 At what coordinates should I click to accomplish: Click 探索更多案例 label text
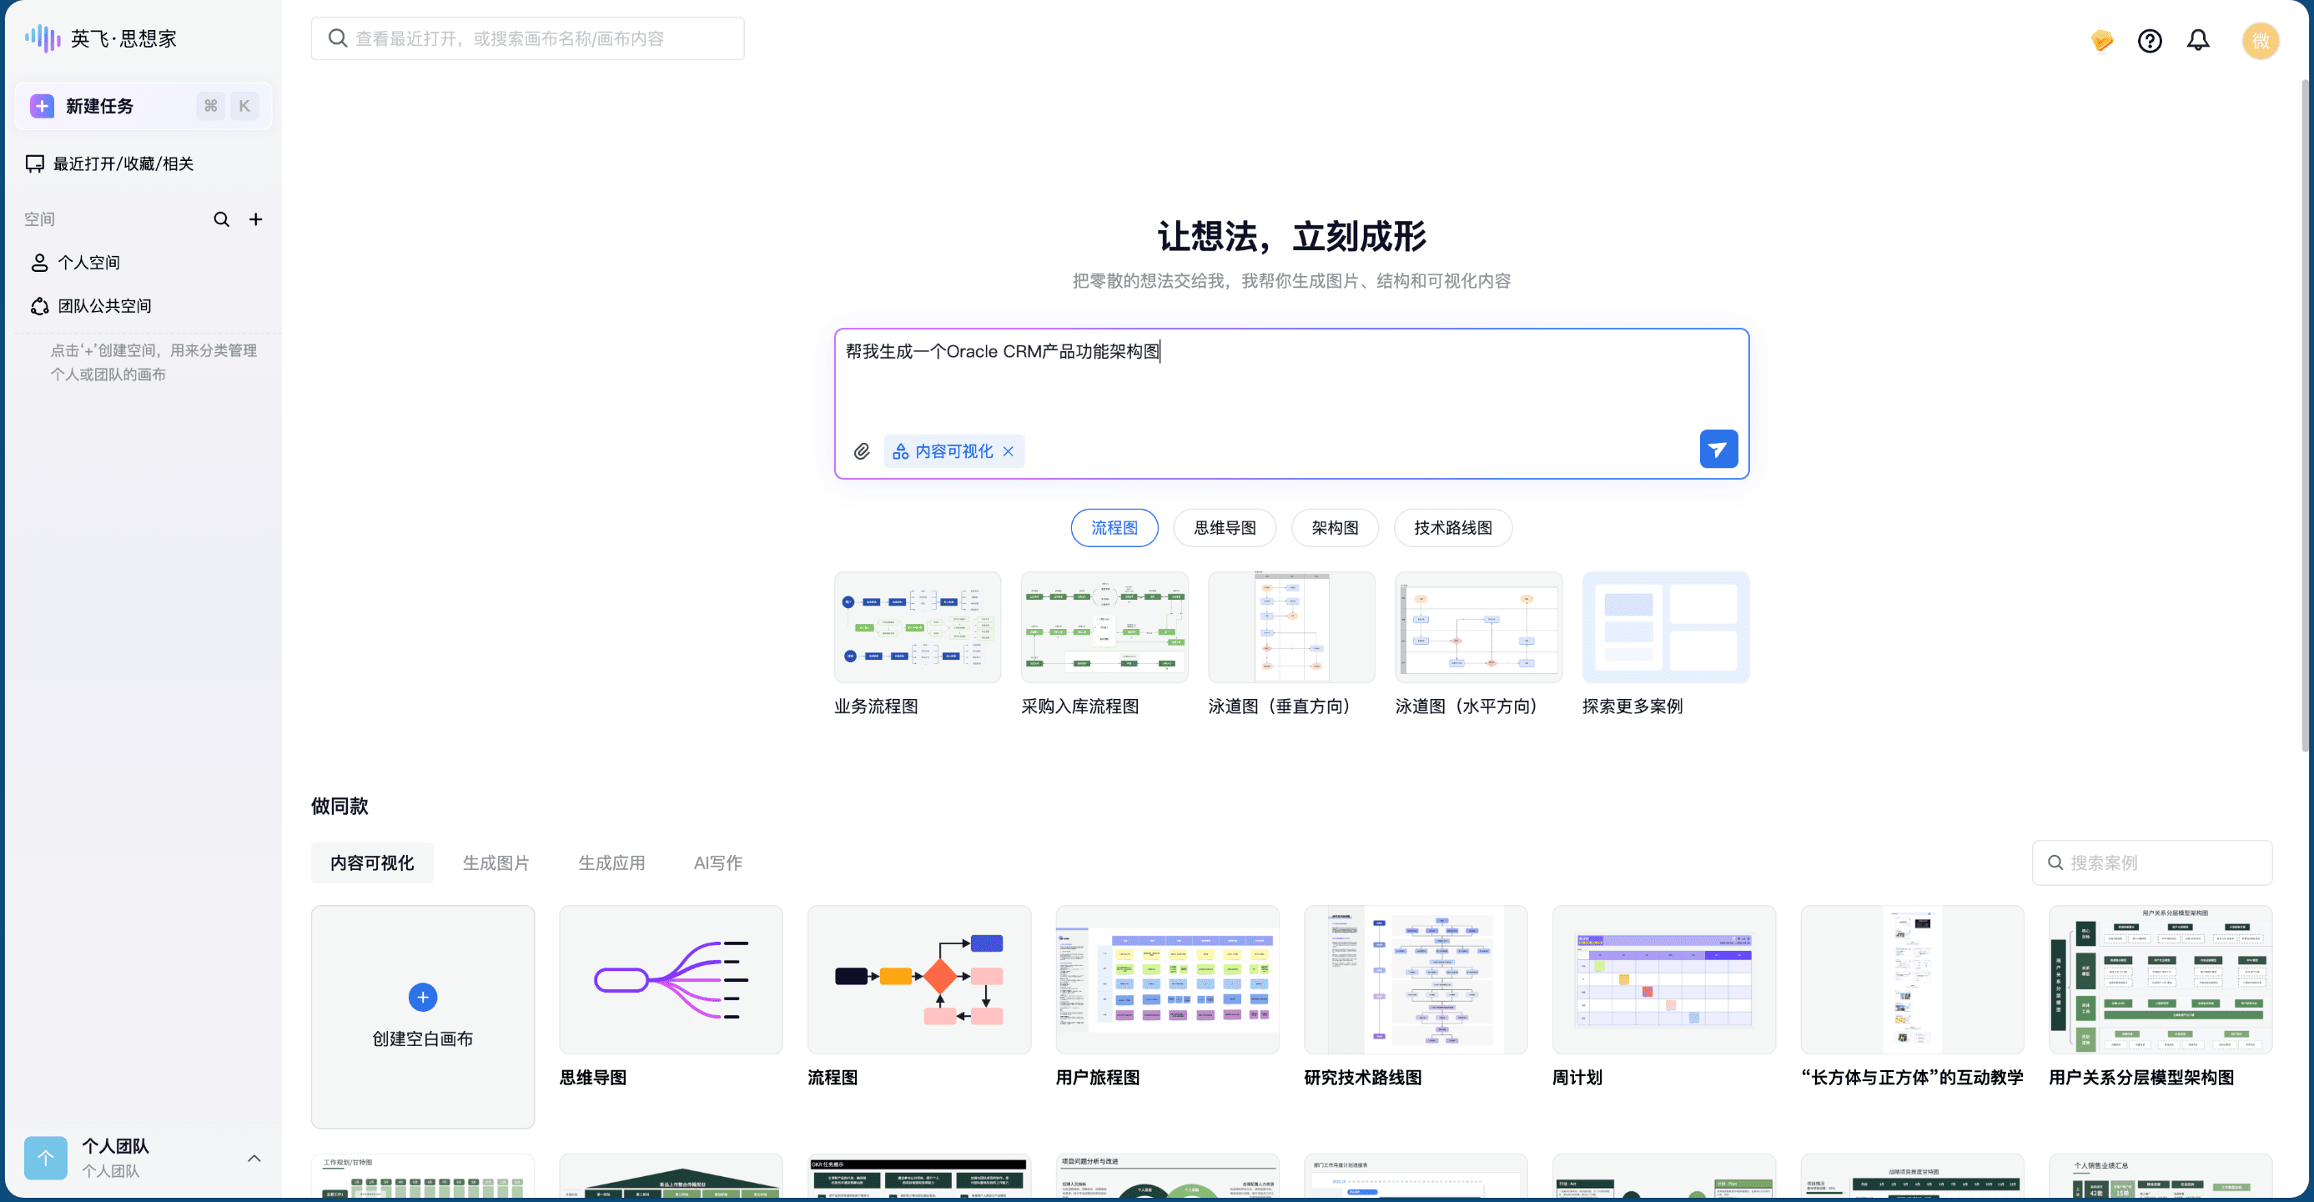pyautogui.click(x=1632, y=707)
